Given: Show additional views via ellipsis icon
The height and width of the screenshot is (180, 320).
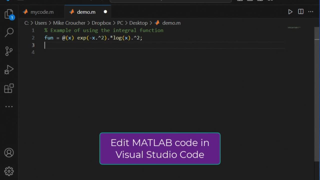Looking at the screenshot, I should [9, 107].
